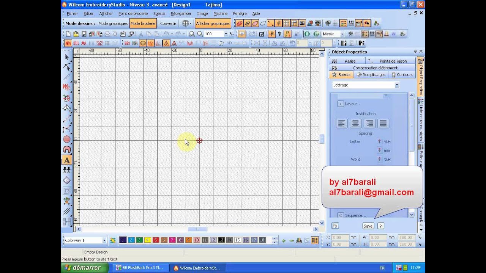Click the New design icon
This screenshot has height=273, width=486.
point(68,34)
